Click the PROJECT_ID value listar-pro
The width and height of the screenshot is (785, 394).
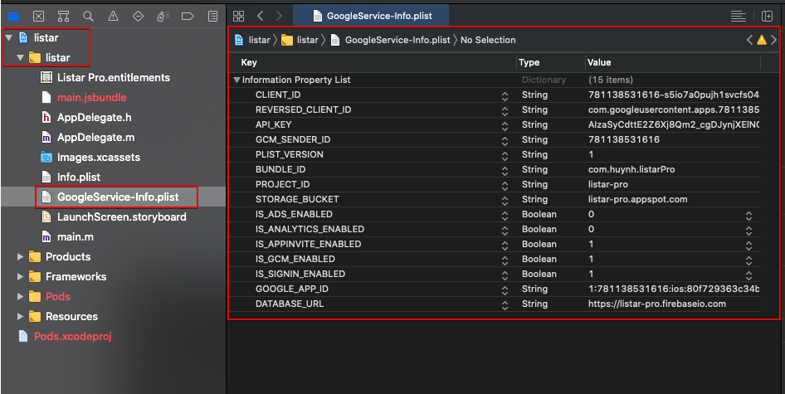607,184
